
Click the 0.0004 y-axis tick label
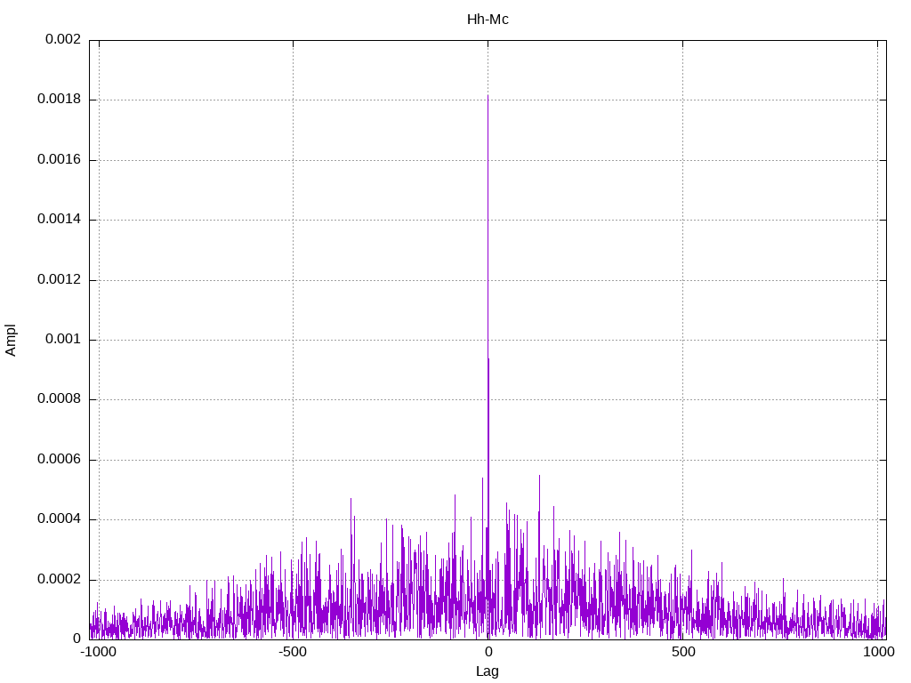click(x=59, y=519)
